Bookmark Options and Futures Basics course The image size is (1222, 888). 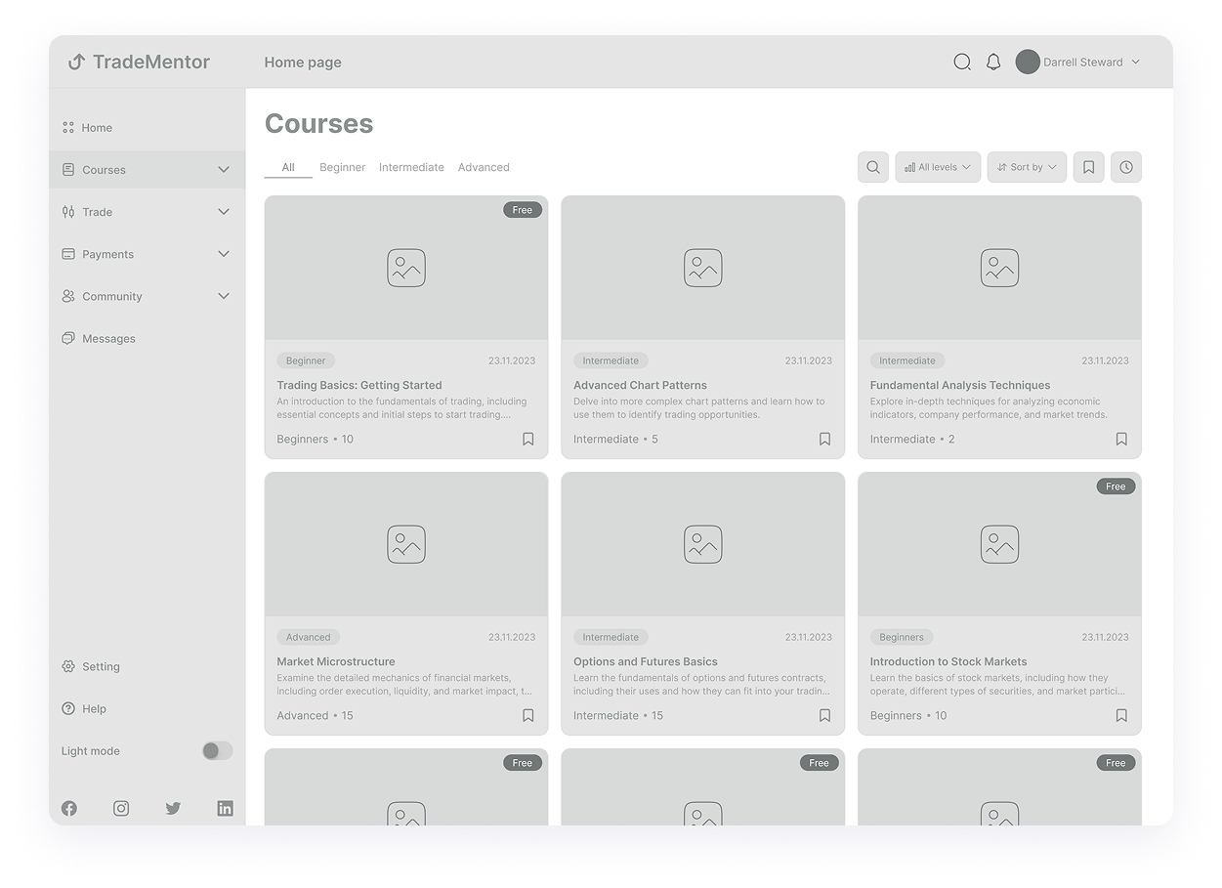(x=824, y=715)
